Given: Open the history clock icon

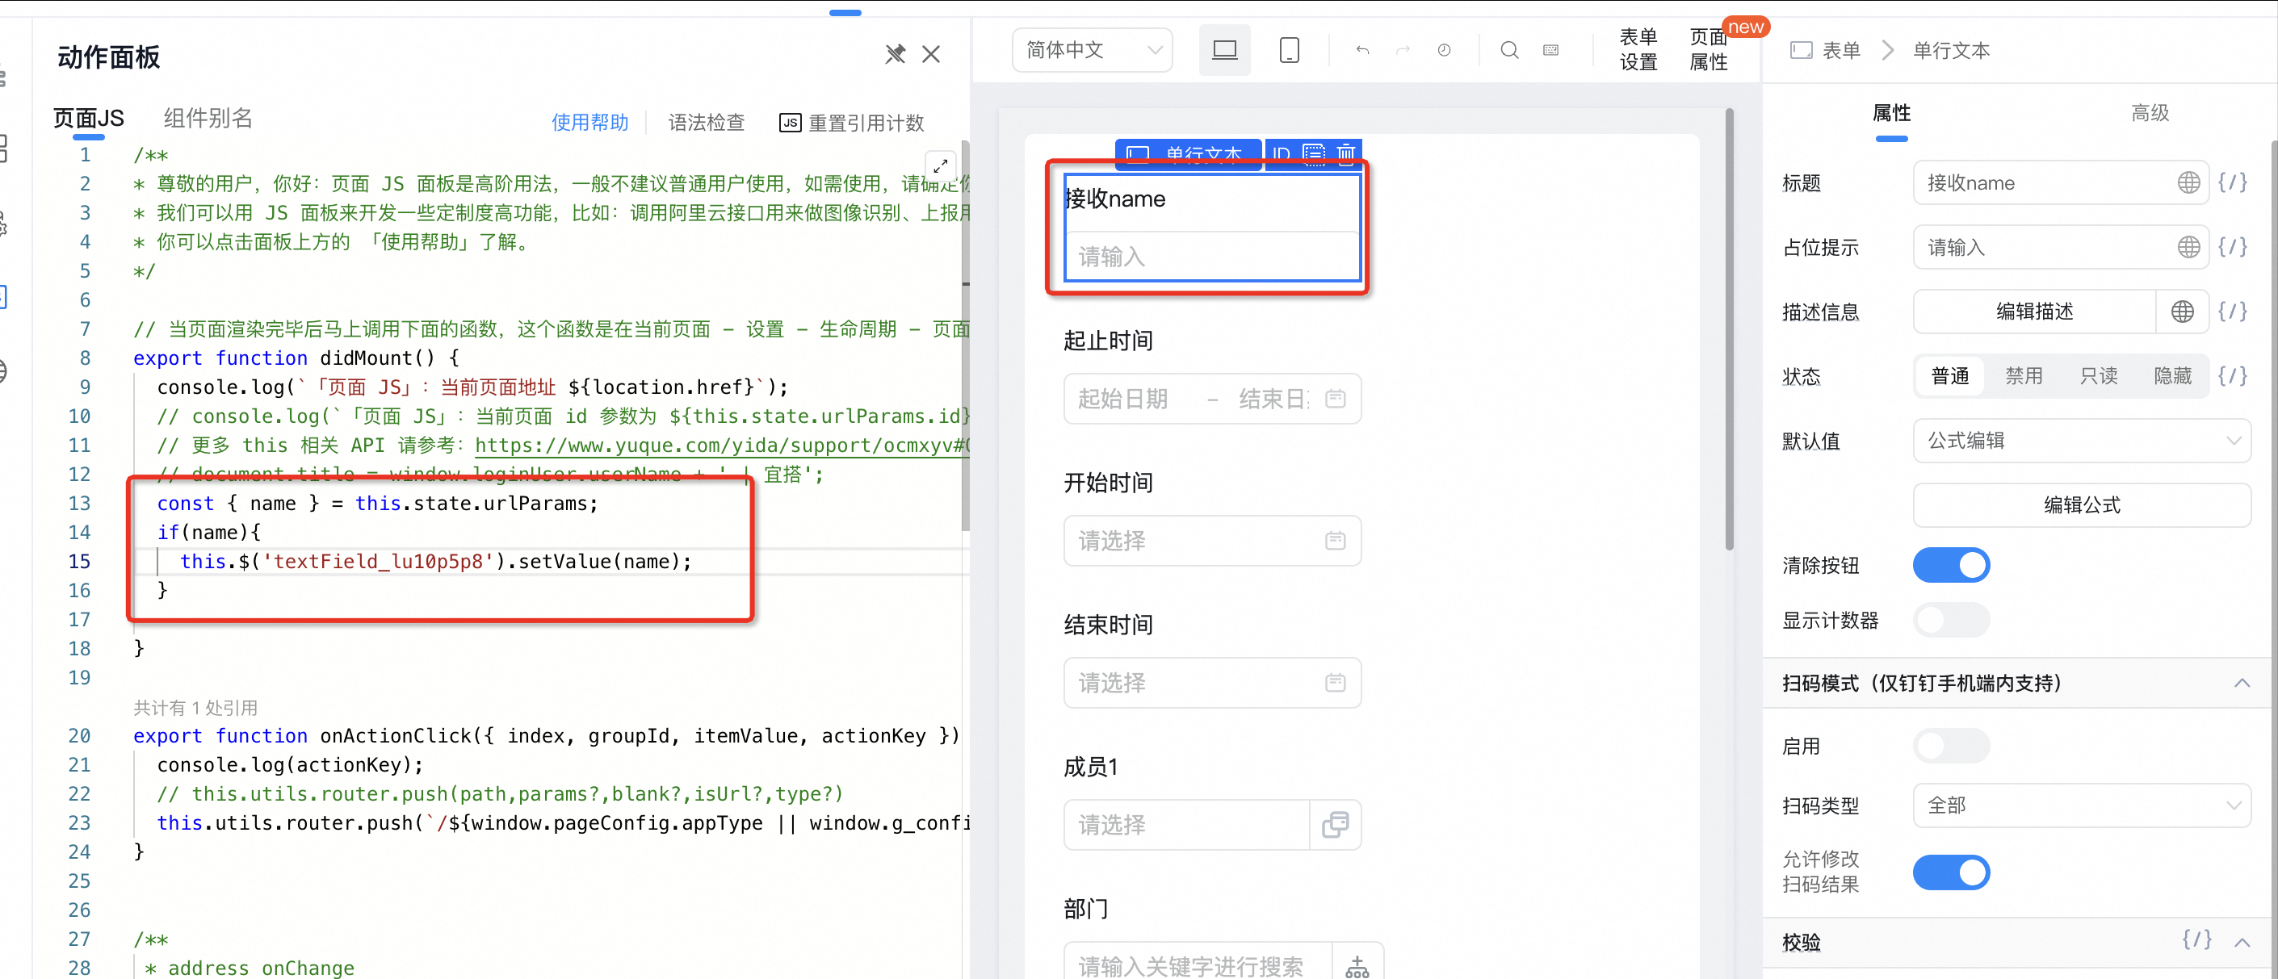Looking at the screenshot, I should [x=1444, y=50].
